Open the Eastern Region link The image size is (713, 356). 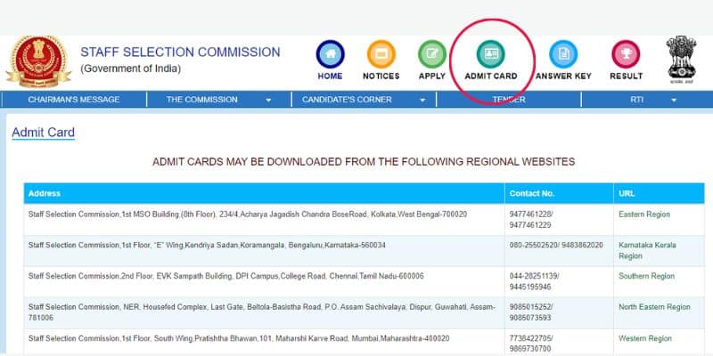643,214
